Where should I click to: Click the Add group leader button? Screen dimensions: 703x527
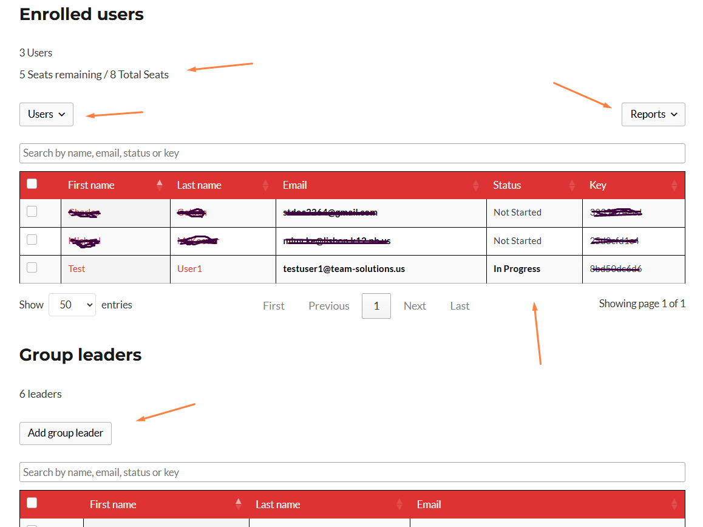[66, 433]
